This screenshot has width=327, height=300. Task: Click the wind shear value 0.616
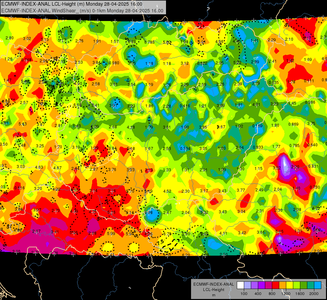pos(19,188)
